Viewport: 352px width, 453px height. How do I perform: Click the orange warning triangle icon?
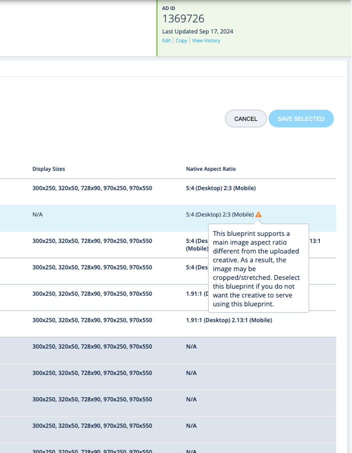(258, 214)
